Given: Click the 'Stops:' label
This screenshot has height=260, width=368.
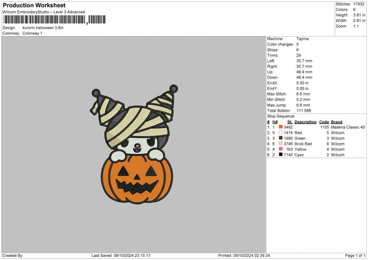Looking at the screenshot, I should pos(273,50).
